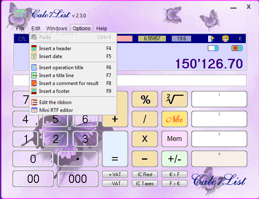Open the Help menu
259x199 pixels.
pyautogui.click(x=102, y=29)
